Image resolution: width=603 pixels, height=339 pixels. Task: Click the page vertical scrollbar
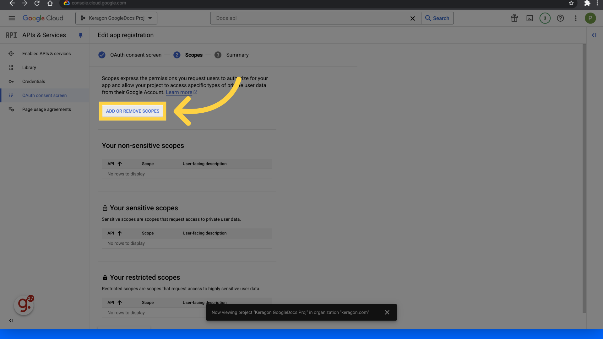tap(584, 179)
